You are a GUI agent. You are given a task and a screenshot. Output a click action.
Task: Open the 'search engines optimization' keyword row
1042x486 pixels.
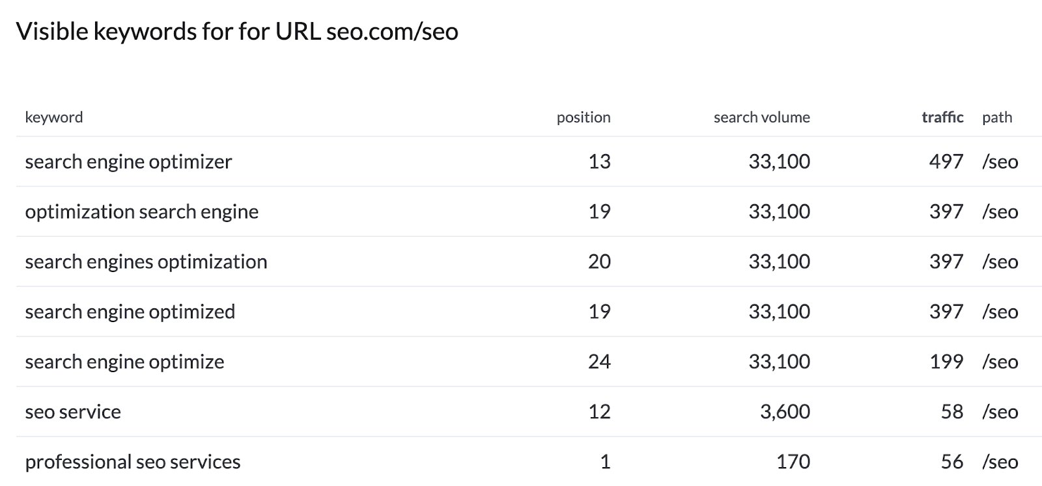click(146, 262)
